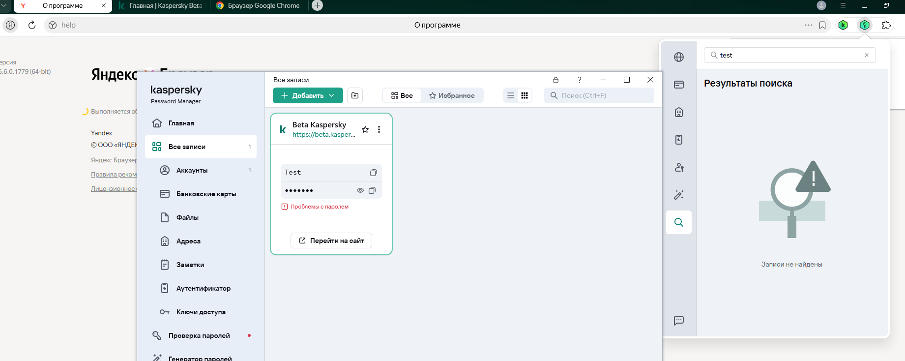
Task: Select the search magnifier icon in extension sidebar
Action: click(679, 222)
